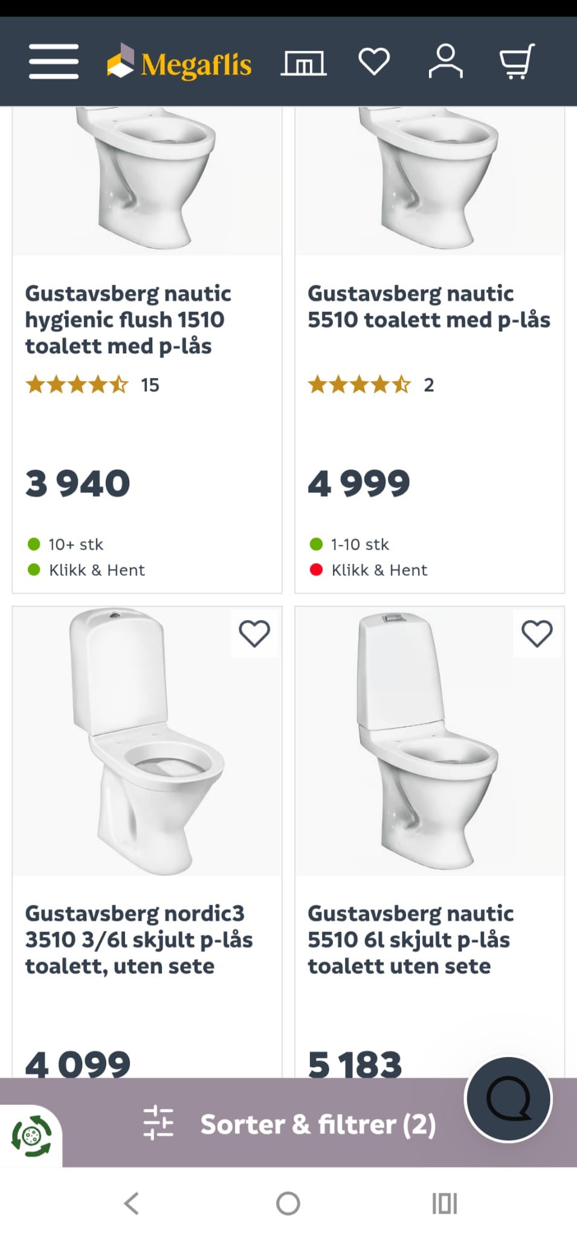Toggle the wishlist heart on nordic3 product card
This screenshot has height=1239, width=577.
[254, 634]
